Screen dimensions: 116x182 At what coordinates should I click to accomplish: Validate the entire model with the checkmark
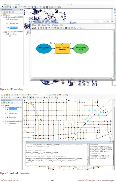(x=81, y=28)
